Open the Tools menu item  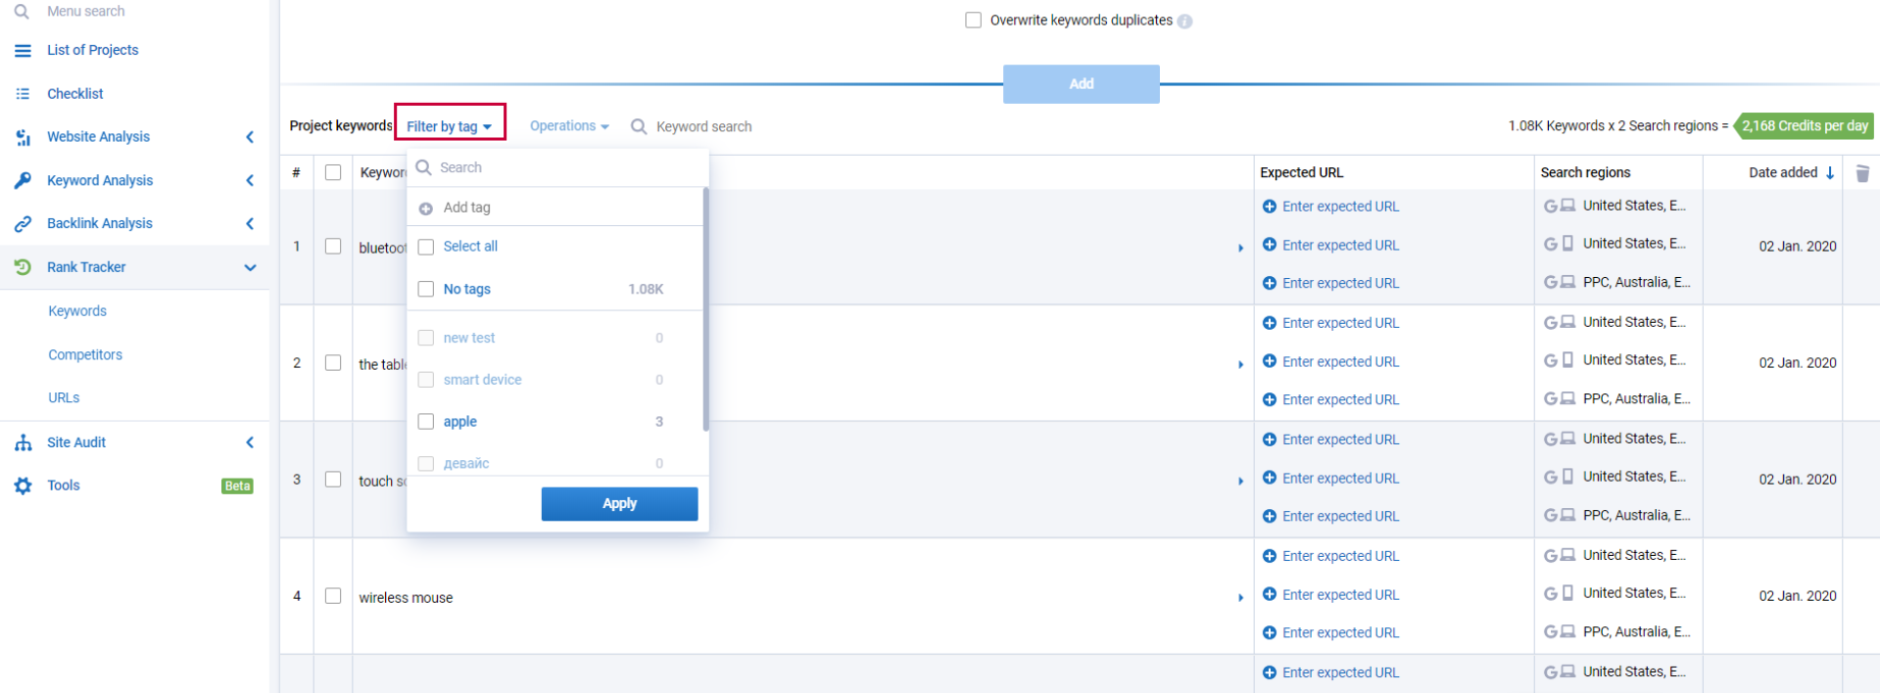point(63,485)
